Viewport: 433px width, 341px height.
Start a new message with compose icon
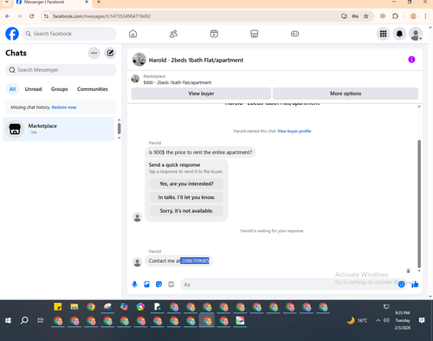click(x=110, y=53)
